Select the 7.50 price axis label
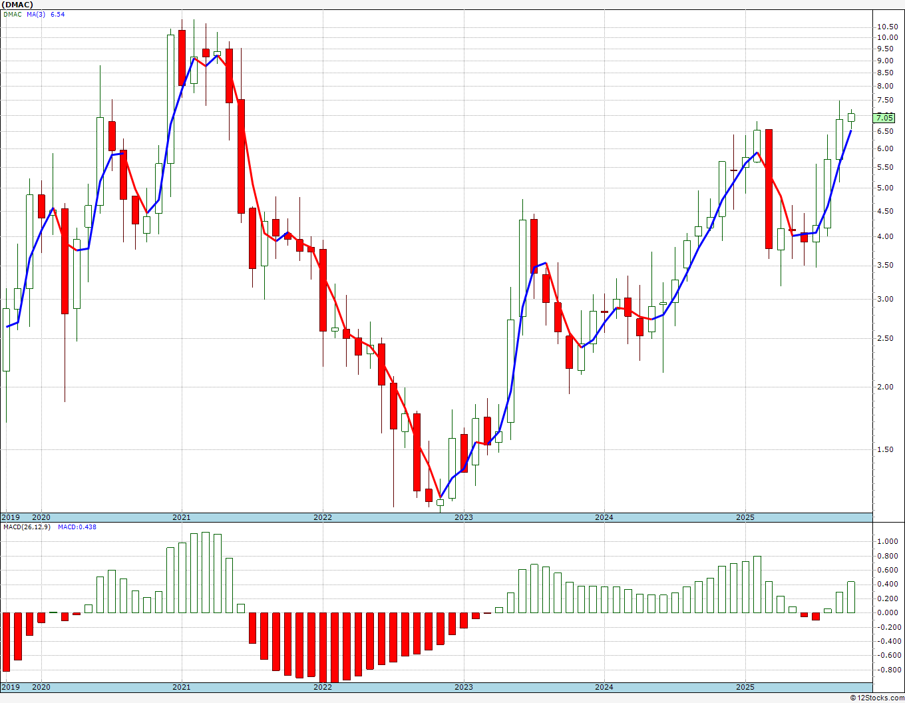 885,101
